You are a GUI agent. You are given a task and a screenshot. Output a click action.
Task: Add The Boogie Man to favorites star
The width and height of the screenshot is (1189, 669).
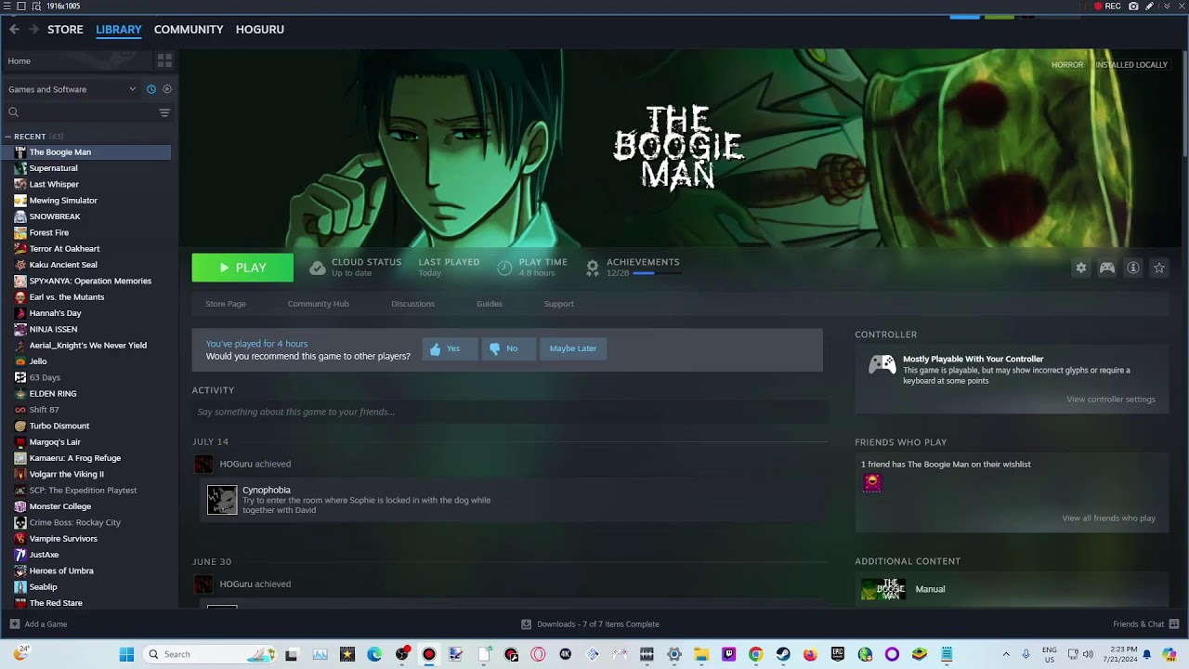(1159, 268)
